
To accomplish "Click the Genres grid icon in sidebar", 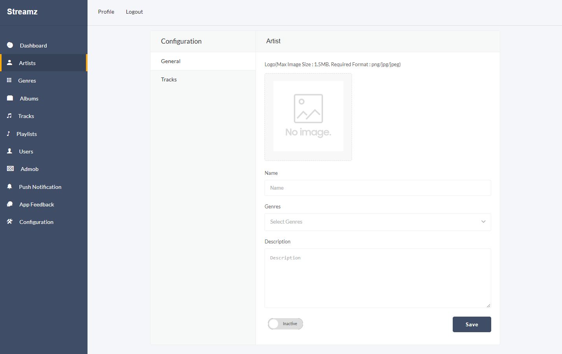I will pyautogui.click(x=9, y=80).
